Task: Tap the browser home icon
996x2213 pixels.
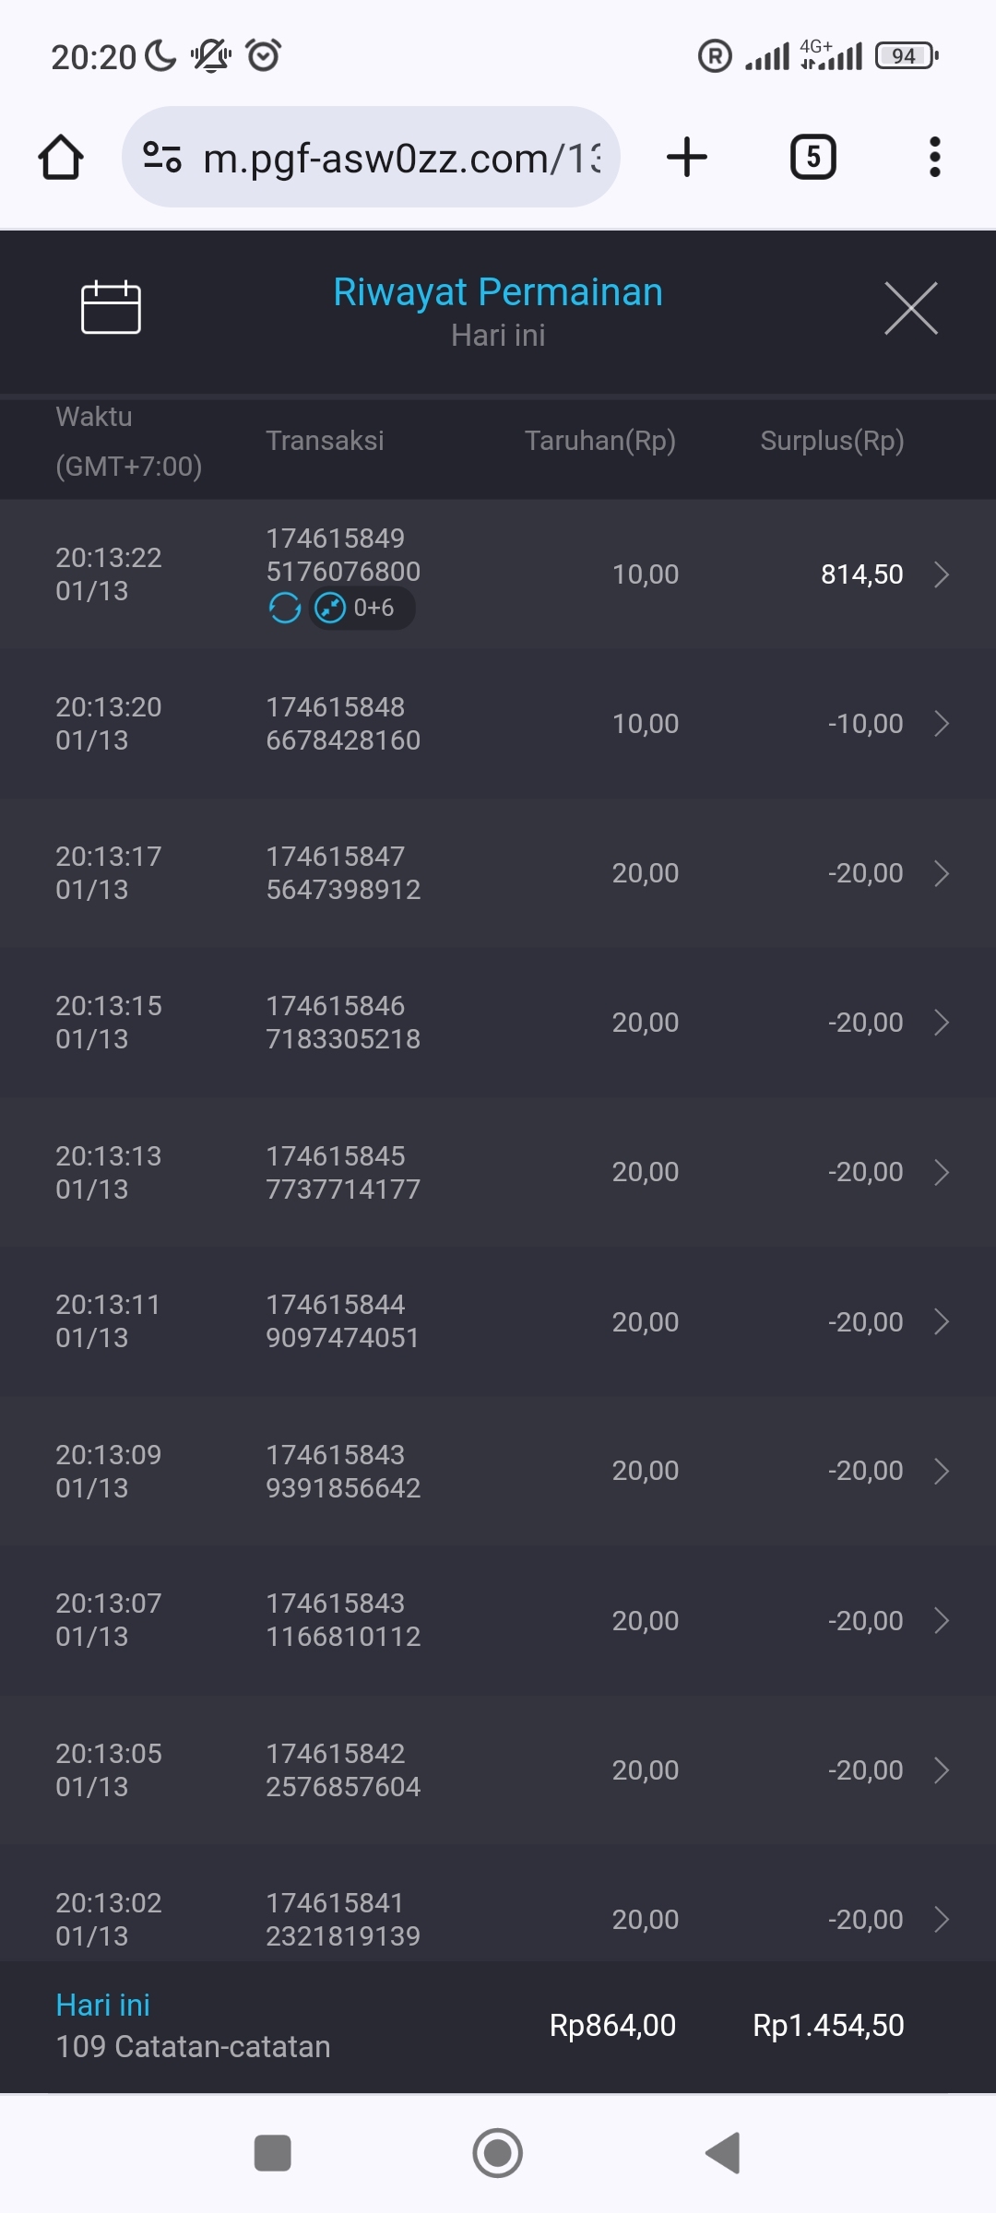Action: point(61,158)
